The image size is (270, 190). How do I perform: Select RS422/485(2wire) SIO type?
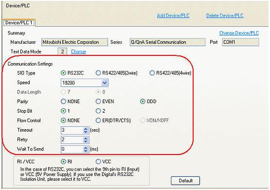98,73
